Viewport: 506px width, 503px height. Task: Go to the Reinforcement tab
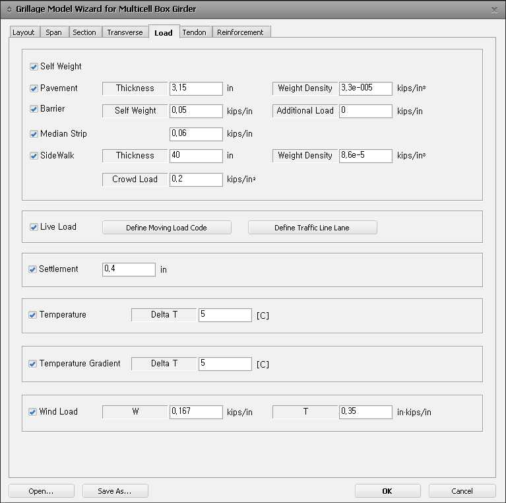click(x=240, y=32)
